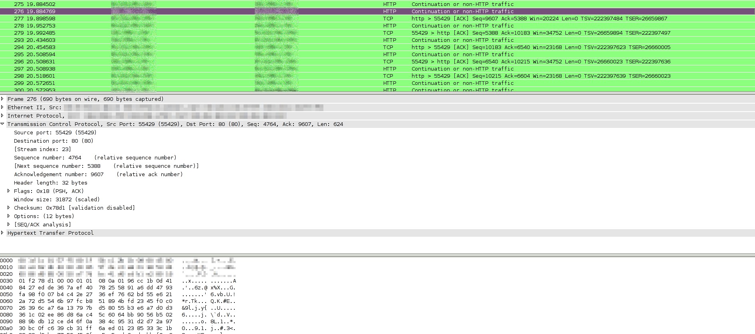Viewport: 755px width, 334px height.
Task: Select HTTP packet 278 at 19.952753
Action: 377,26
